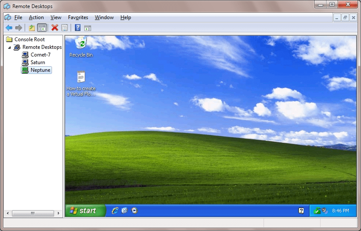Collapse the Remote Desktops tree node
This screenshot has height=231, width=361.
10,48
